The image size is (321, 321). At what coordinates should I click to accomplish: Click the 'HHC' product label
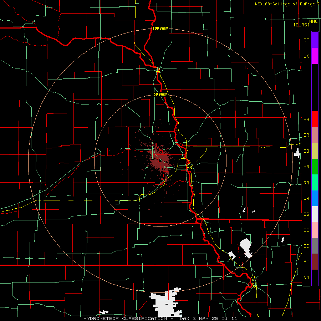tap(313, 21)
